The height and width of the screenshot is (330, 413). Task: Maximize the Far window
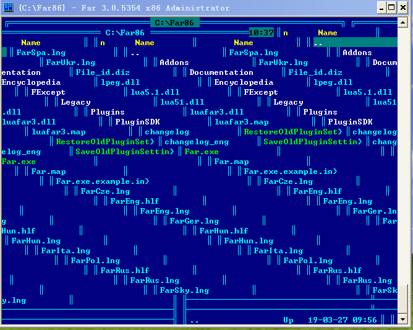[391, 7]
